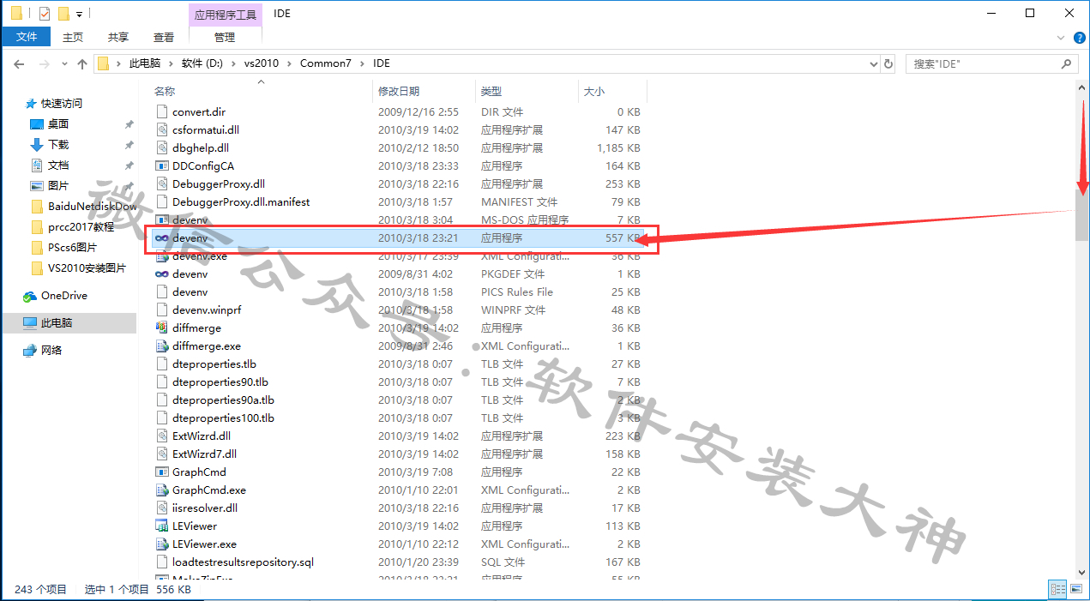Select OneDrive in the navigation pane
1090x601 pixels.
(x=64, y=296)
